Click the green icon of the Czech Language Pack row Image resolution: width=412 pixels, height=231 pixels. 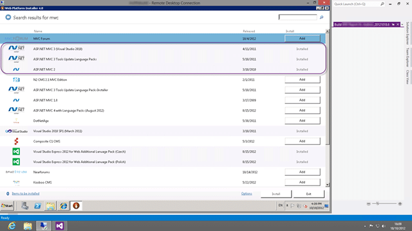(x=16, y=151)
